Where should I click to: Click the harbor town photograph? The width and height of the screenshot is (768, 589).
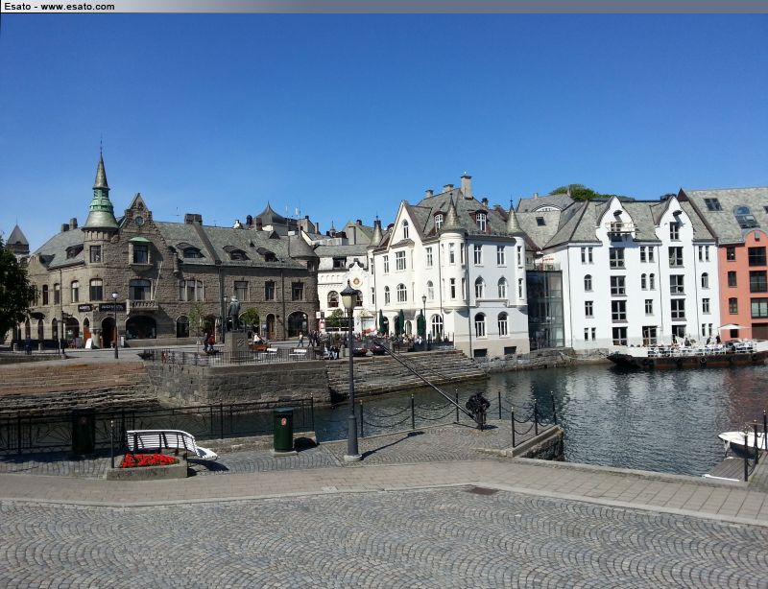coord(384,300)
